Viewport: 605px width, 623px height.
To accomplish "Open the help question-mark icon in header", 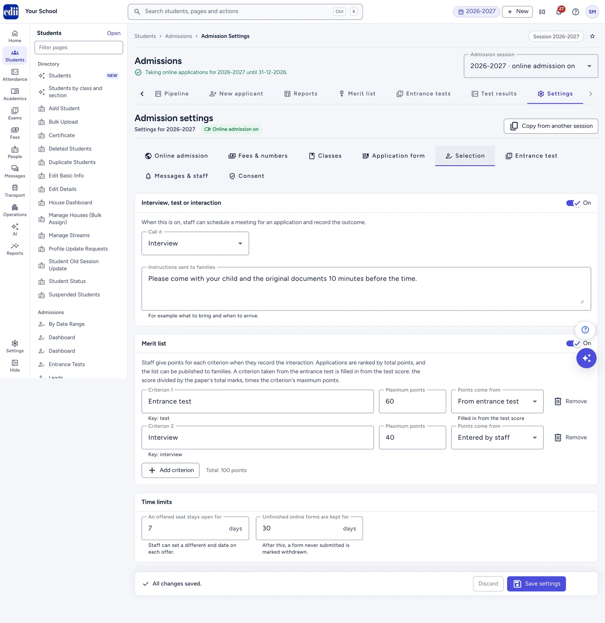I will coord(576,12).
